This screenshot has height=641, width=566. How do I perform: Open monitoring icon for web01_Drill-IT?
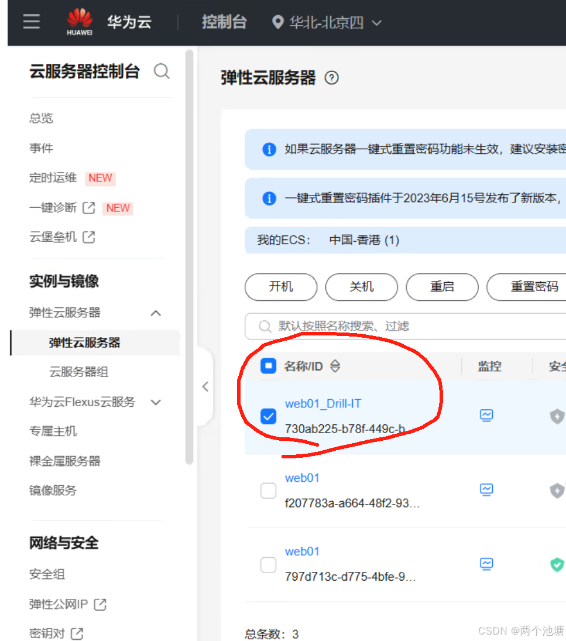point(486,416)
